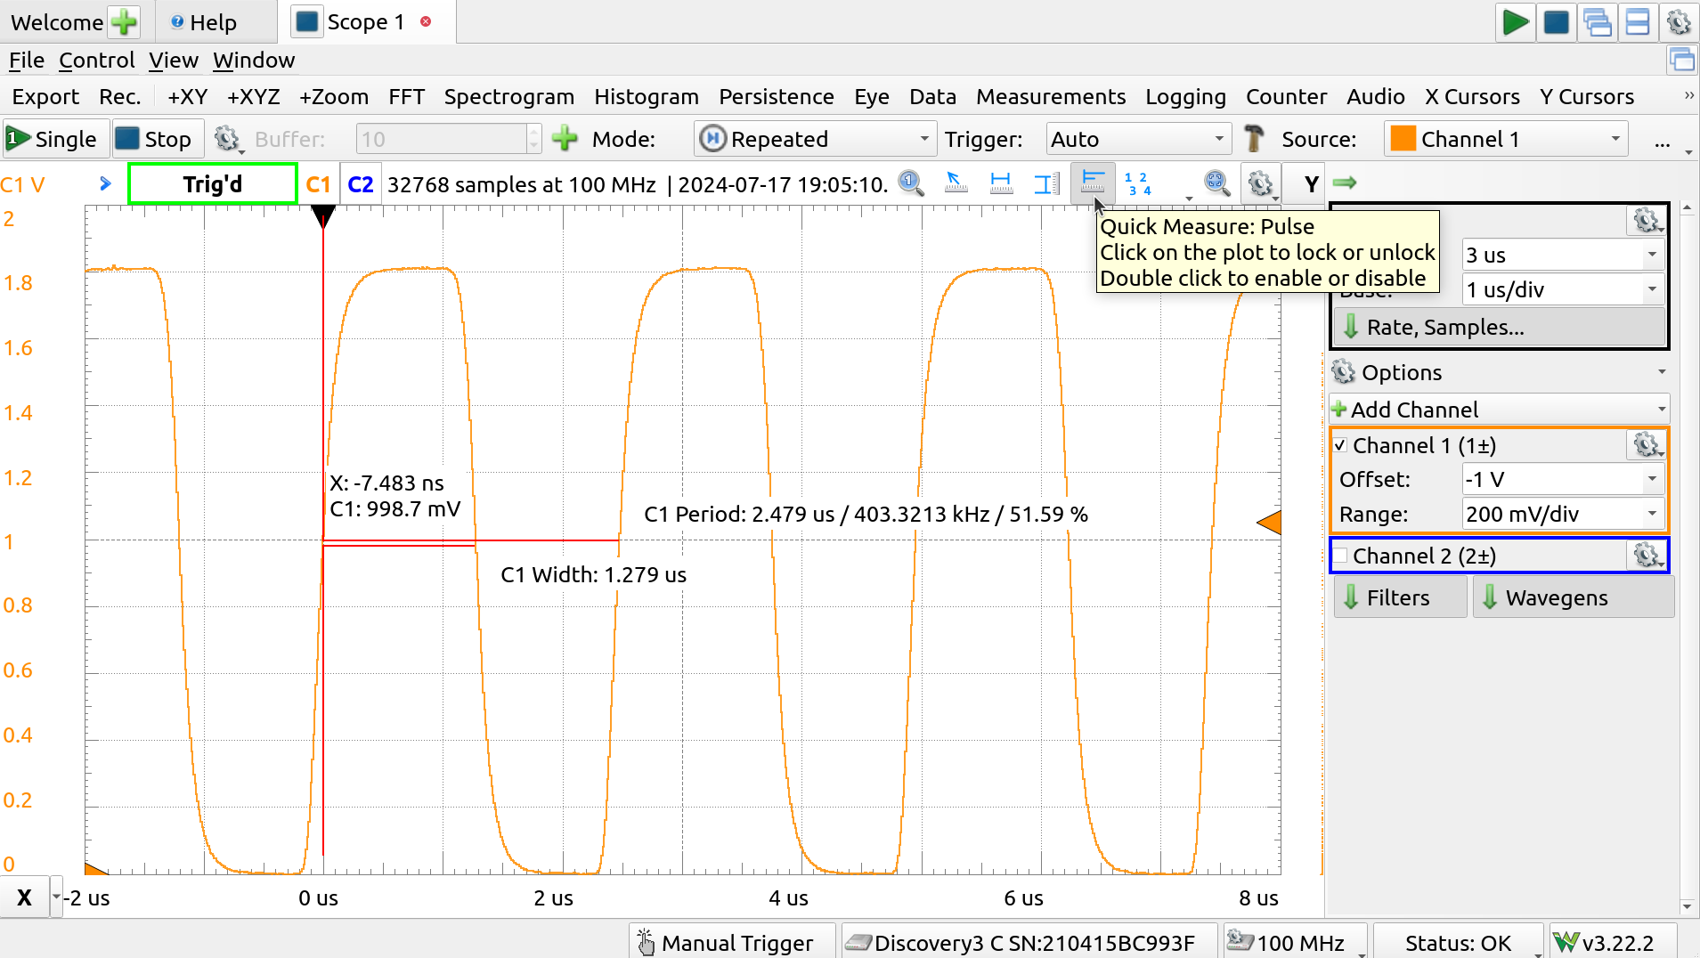Open the FFT view from toolbar
This screenshot has height=958, width=1700.
click(406, 96)
